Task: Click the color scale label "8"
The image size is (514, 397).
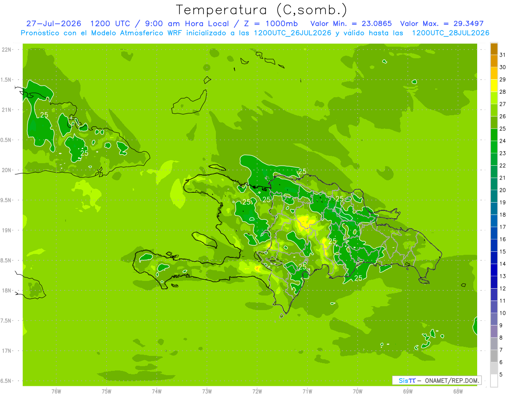Action: 501,337
